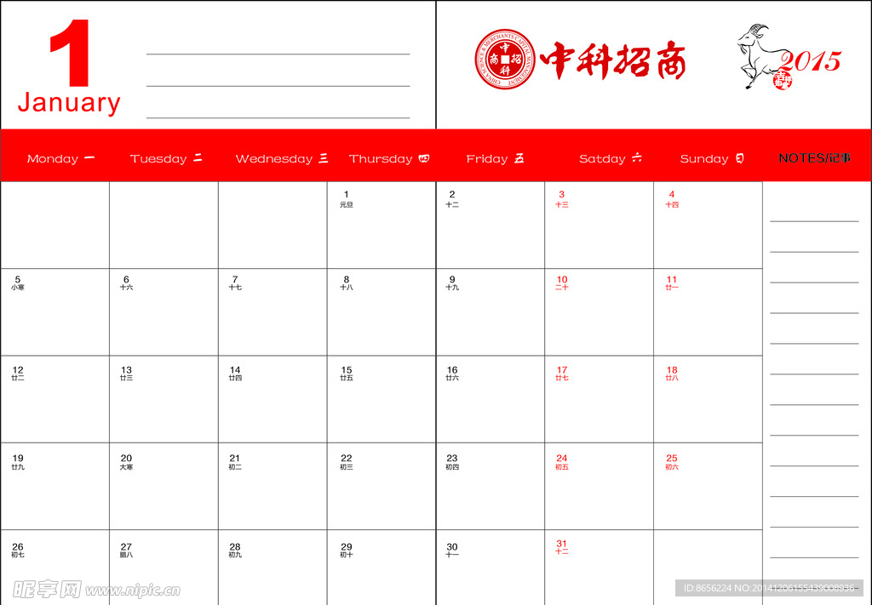The image size is (872, 605).
Task: Select the Friday 五 header
Action: coord(495,158)
